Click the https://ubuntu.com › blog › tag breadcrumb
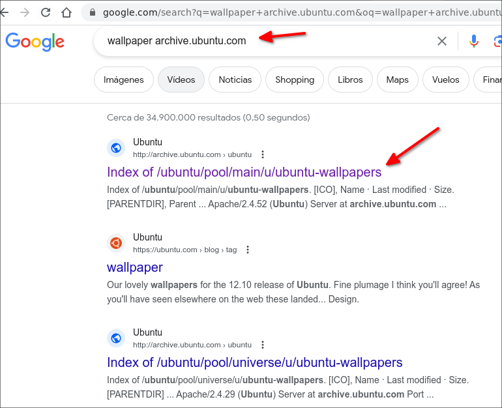The image size is (502, 408). (x=185, y=250)
